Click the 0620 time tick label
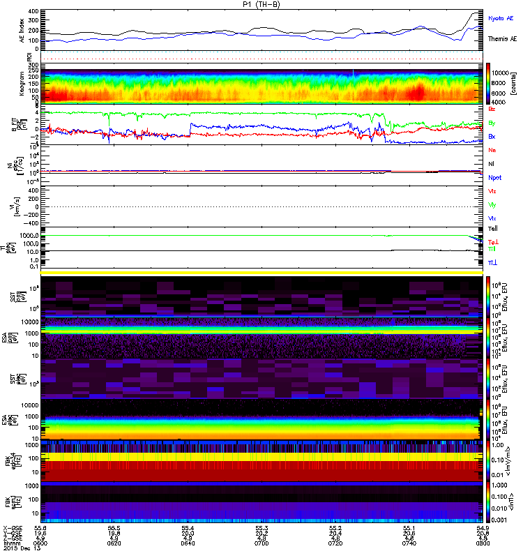 [114, 543]
